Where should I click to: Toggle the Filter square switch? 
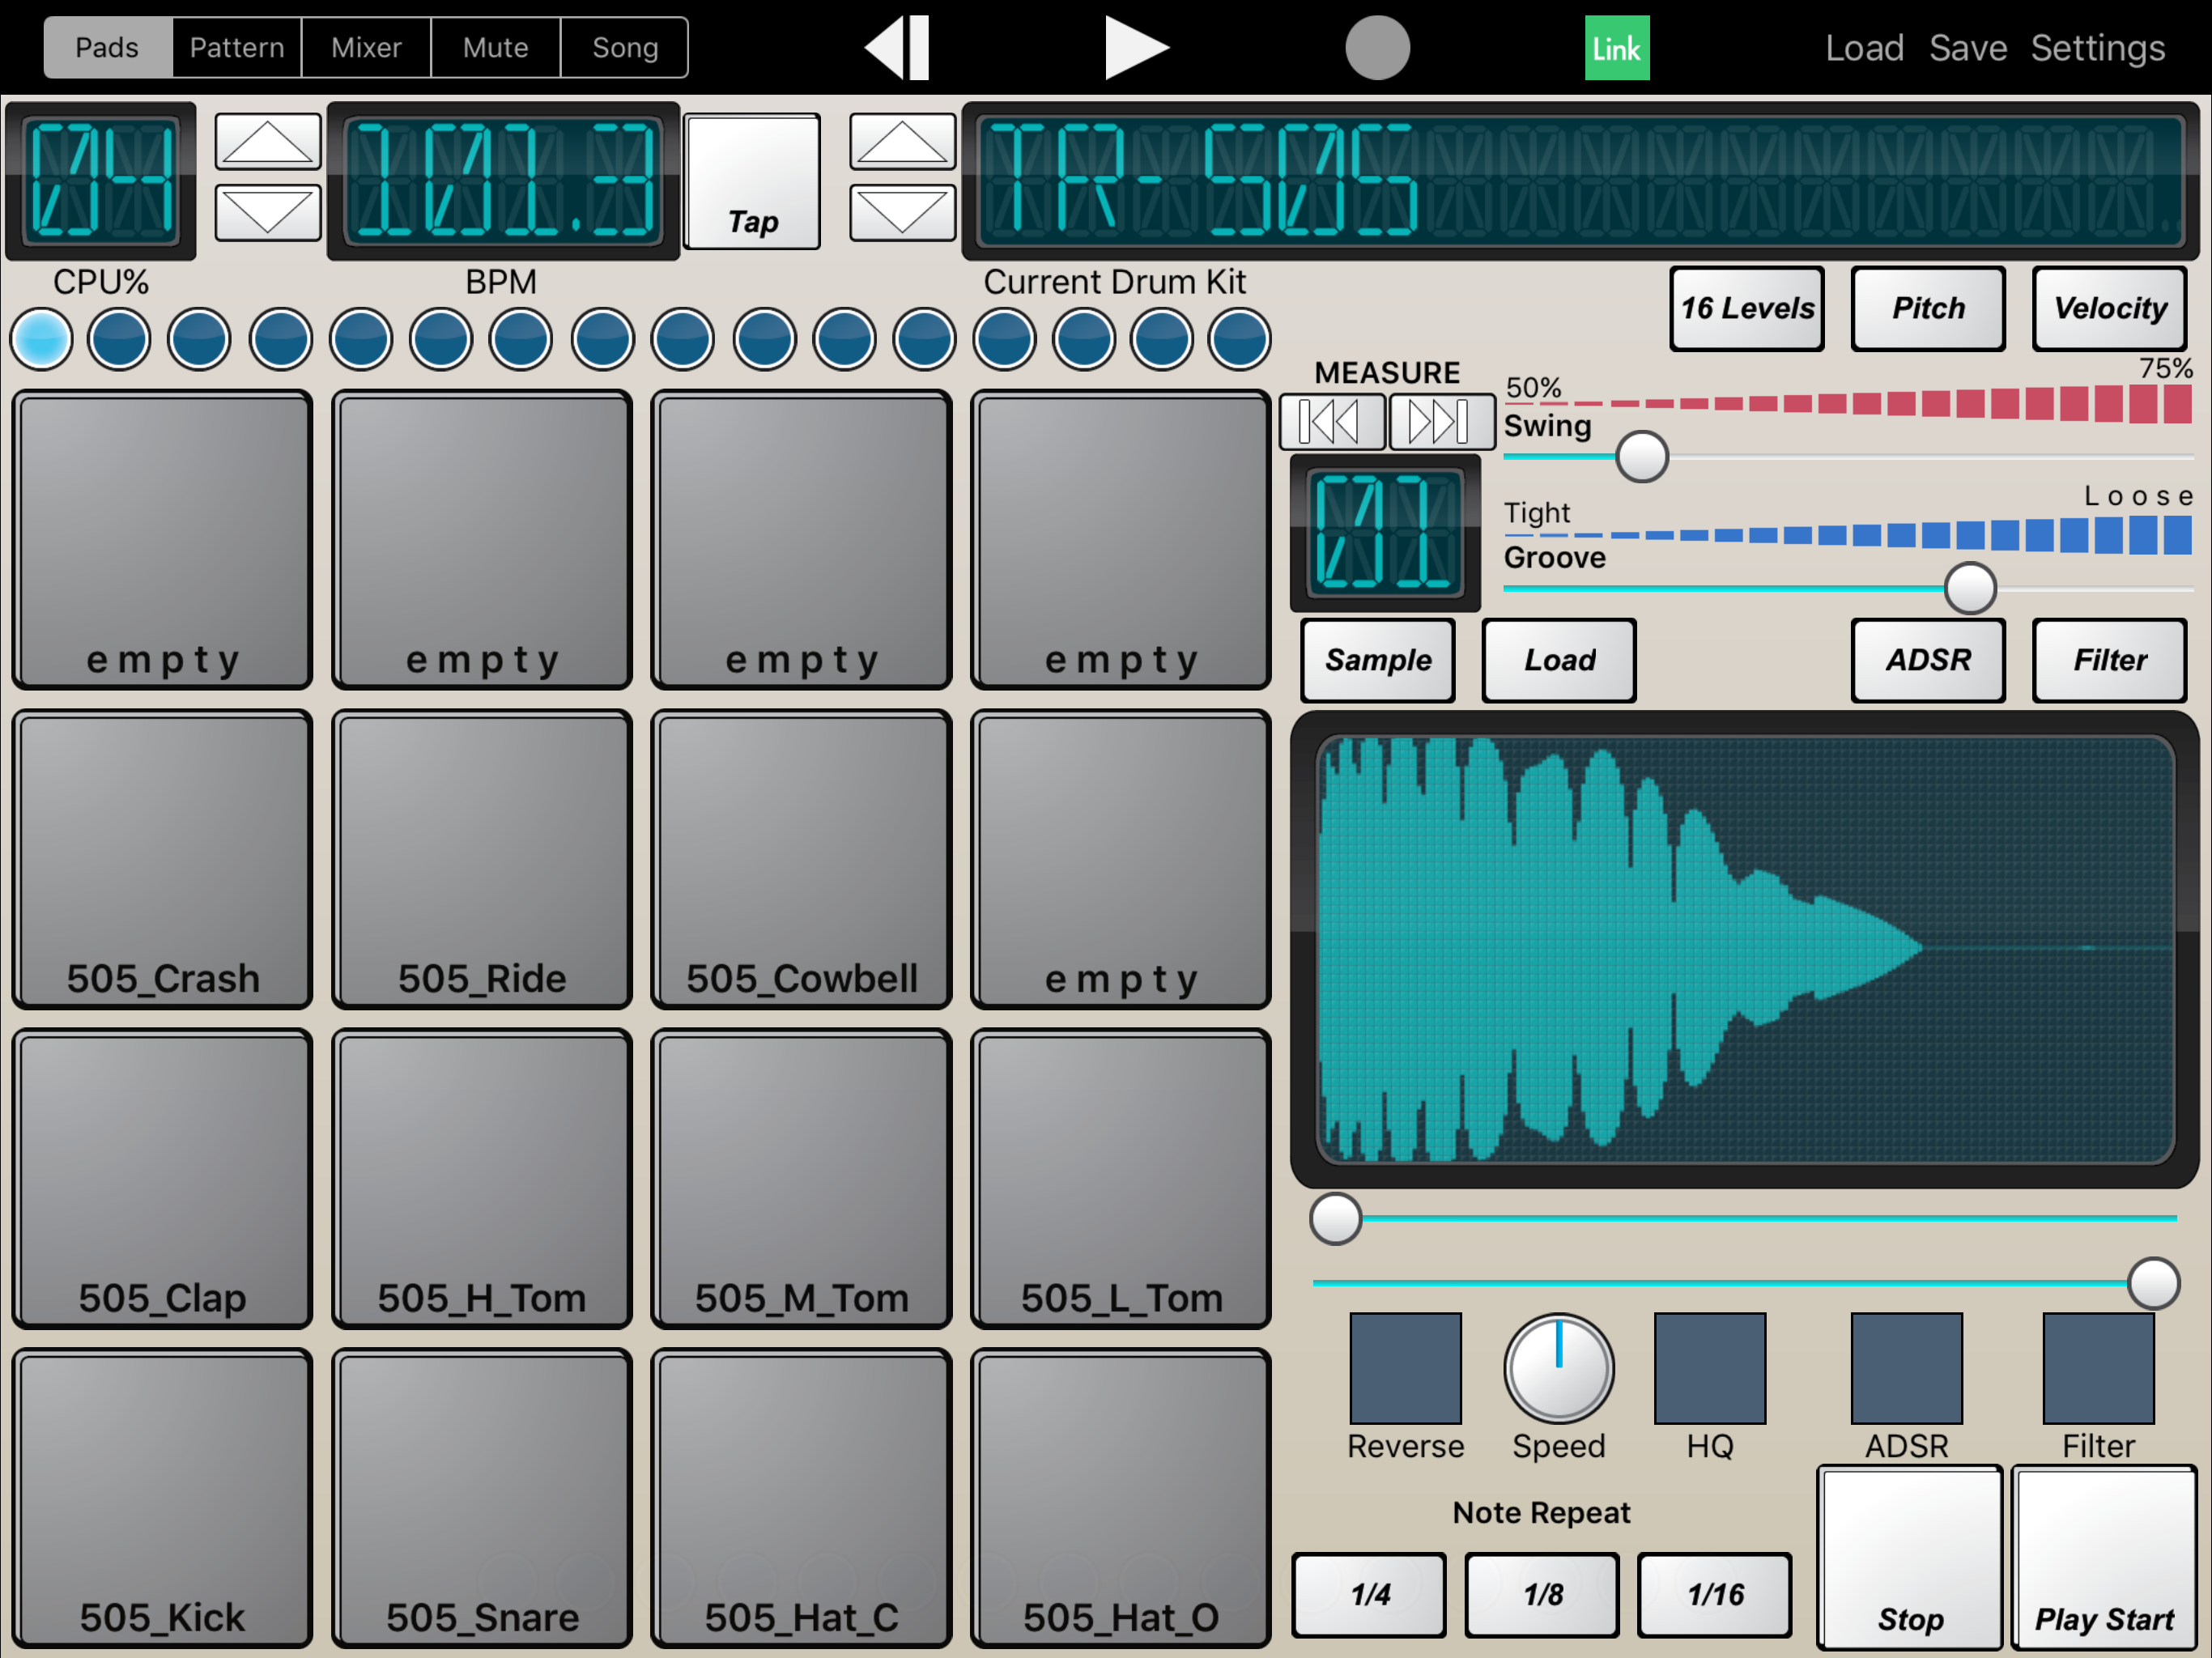(x=2097, y=1368)
